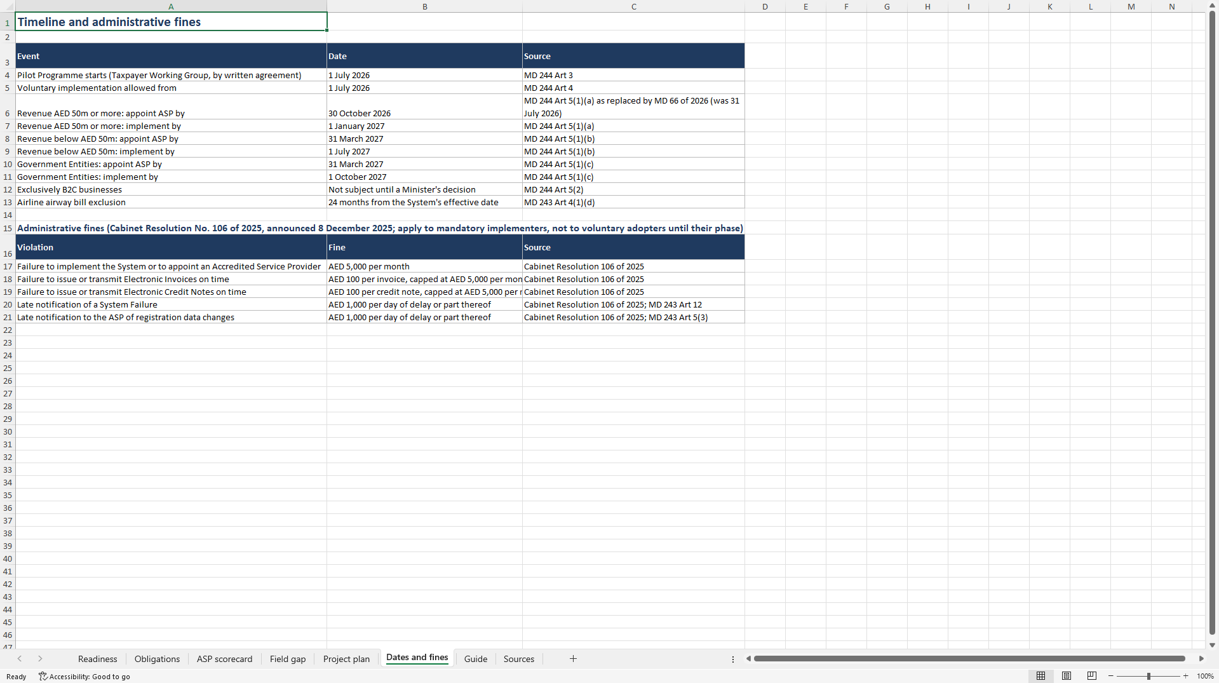Click the 'Event' header cell
This screenshot has height=683, width=1219.
coord(171,56)
